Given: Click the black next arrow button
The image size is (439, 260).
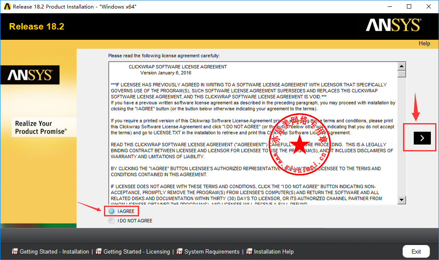Looking at the screenshot, I should (422, 138).
